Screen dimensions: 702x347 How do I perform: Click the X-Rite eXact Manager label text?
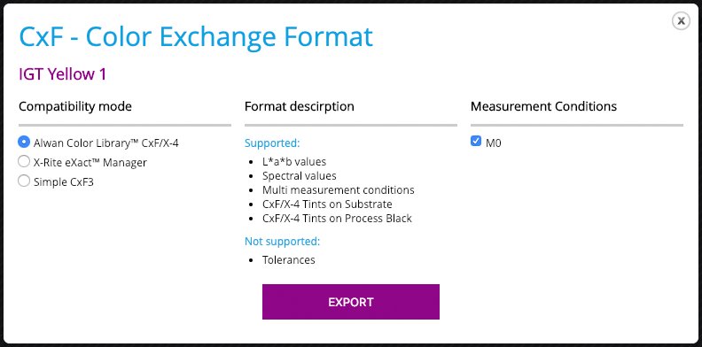90,162
